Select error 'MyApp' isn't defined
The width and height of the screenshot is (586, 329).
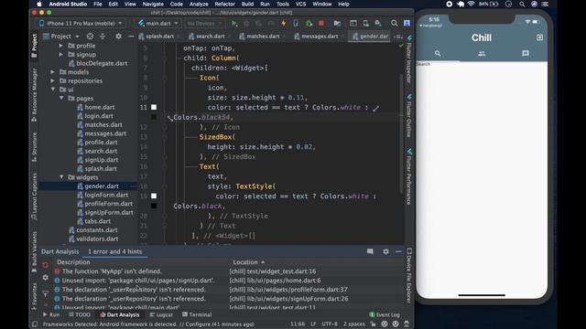pos(112,271)
